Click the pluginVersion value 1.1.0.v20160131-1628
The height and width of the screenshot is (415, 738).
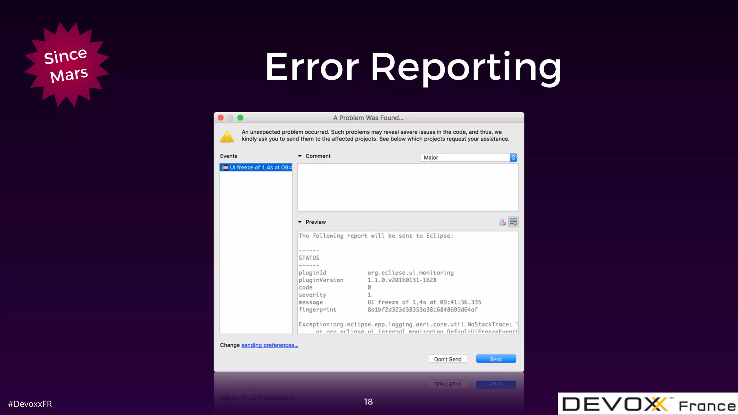402,280
